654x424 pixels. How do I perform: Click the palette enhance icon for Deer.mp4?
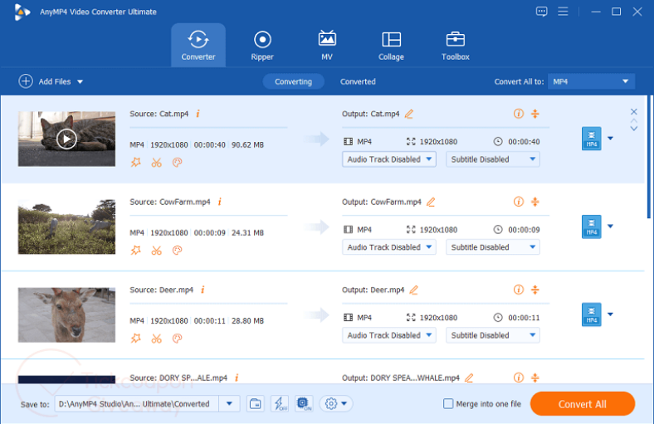coord(177,339)
